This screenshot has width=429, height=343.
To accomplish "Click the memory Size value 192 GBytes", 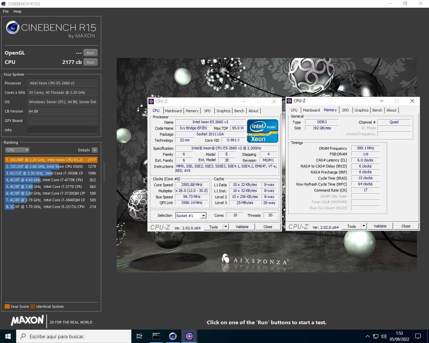I will tap(322, 128).
